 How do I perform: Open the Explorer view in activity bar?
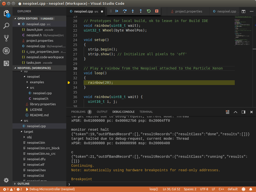point(6,13)
